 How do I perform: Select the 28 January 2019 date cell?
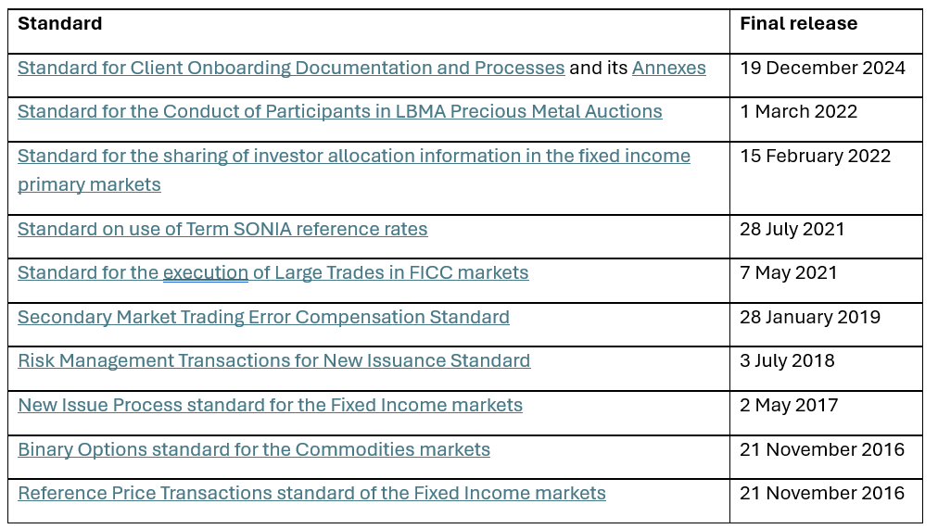point(809,317)
